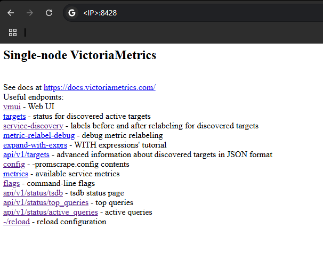The width and height of the screenshot is (323, 253).
Task: Show the command-line flags link
Action: pos(11,183)
